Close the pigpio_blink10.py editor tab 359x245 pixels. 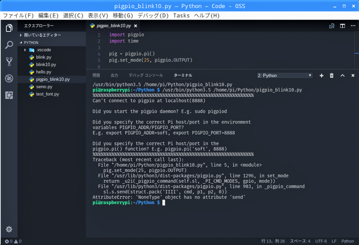(136, 26)
